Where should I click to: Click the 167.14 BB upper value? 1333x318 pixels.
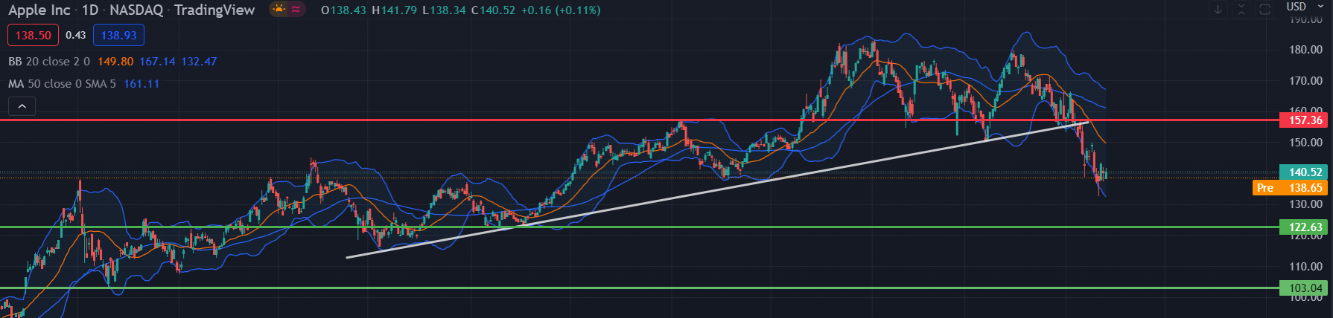(157, 62)
